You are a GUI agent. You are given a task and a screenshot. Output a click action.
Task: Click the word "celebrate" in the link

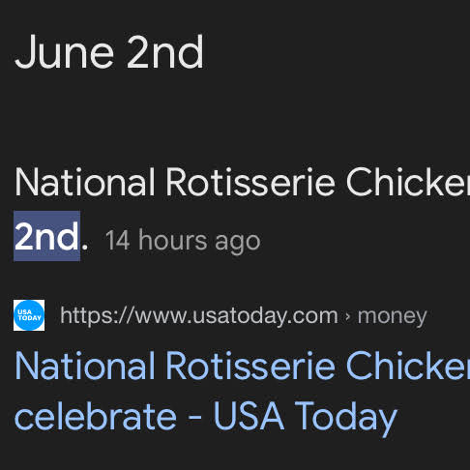click(96, 416)
